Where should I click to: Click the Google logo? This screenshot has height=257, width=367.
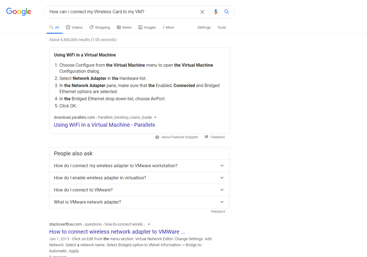19,12
